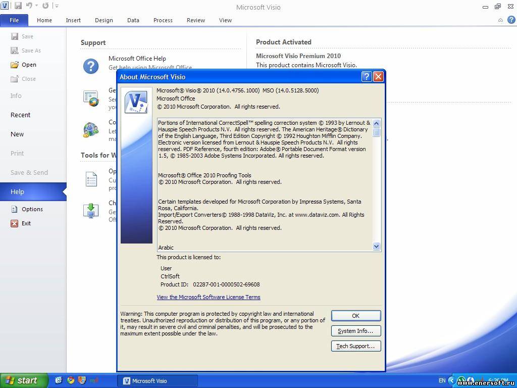Click Close in the backstage menu
This screenshot has width=517, height=388.
pos(29,79)
